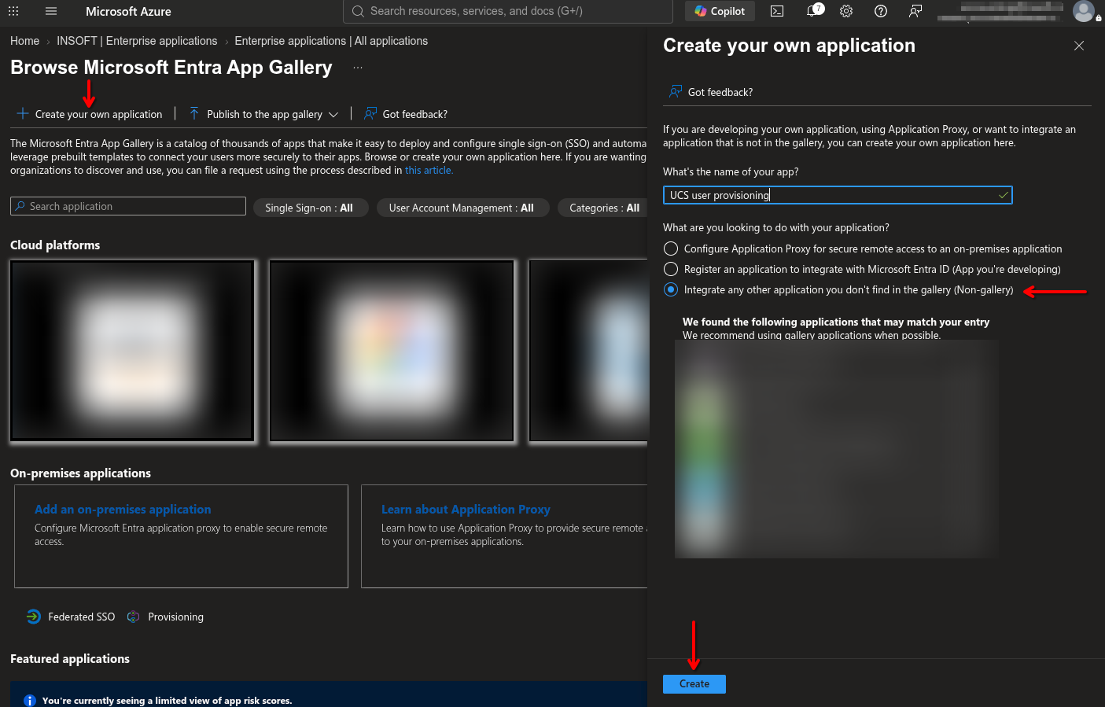Viewport: 1105px width, 707px height.
Task: Click the Cloud platforms heading
Action: point(55,245)
